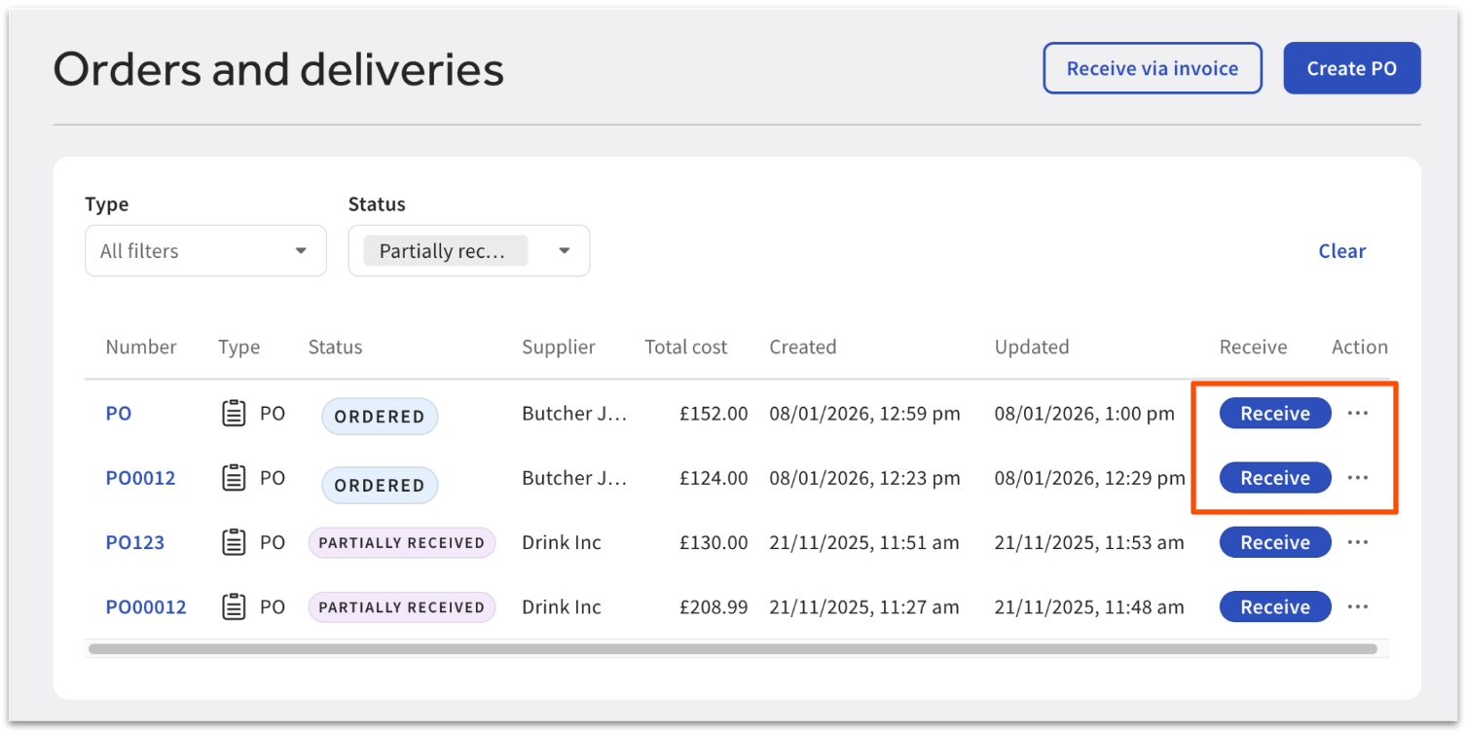Select the 'Partially rec…' status chip
This screenshot has height=732, width=1466.
point(444,251)
